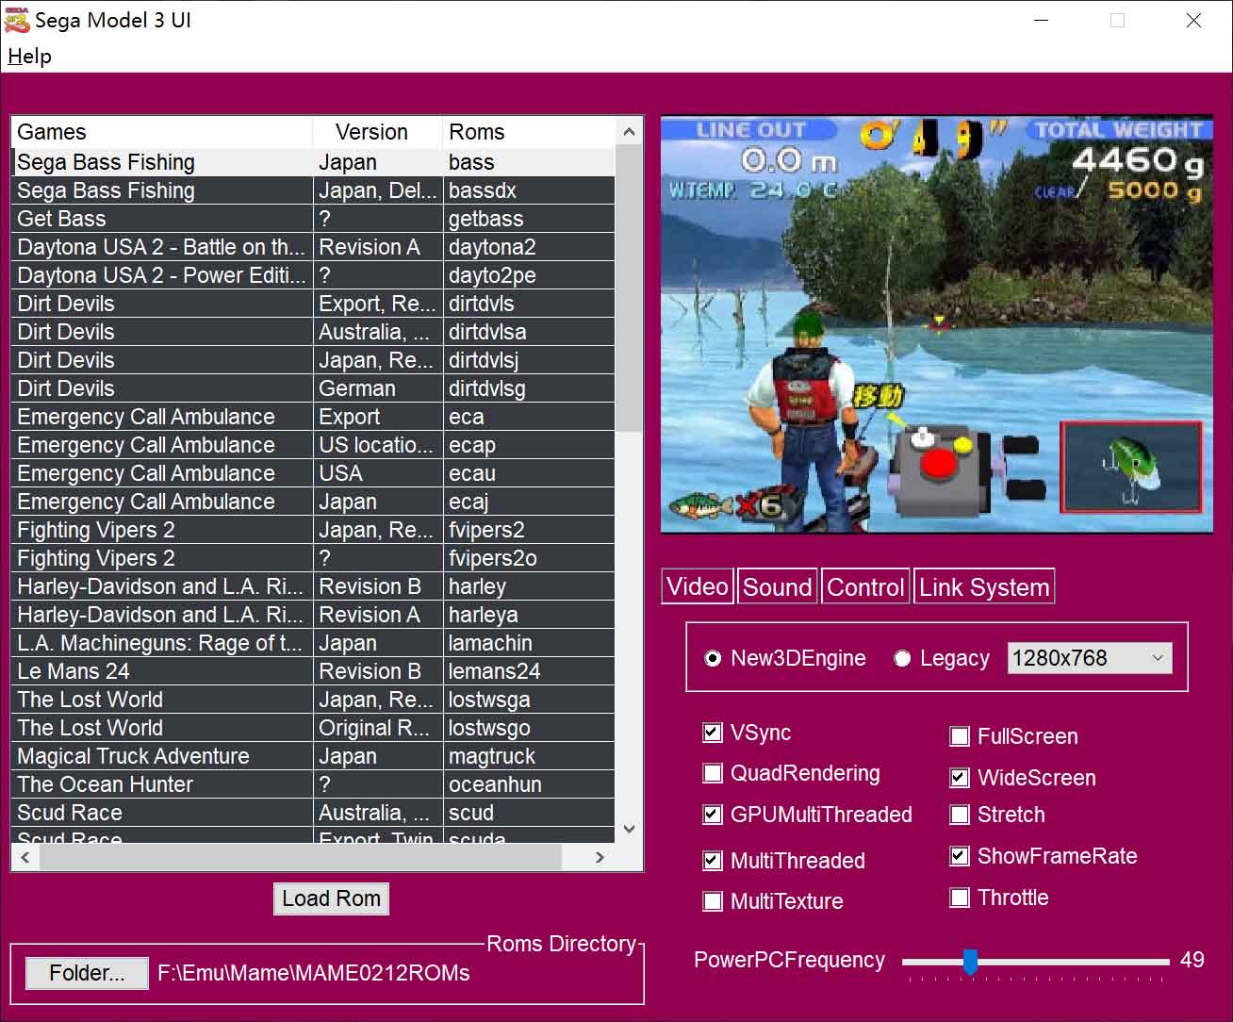Open the 1280x768 resolution dropdown

point(1090,658)
